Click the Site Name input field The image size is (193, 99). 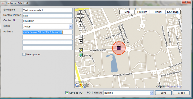coord(47,10)
